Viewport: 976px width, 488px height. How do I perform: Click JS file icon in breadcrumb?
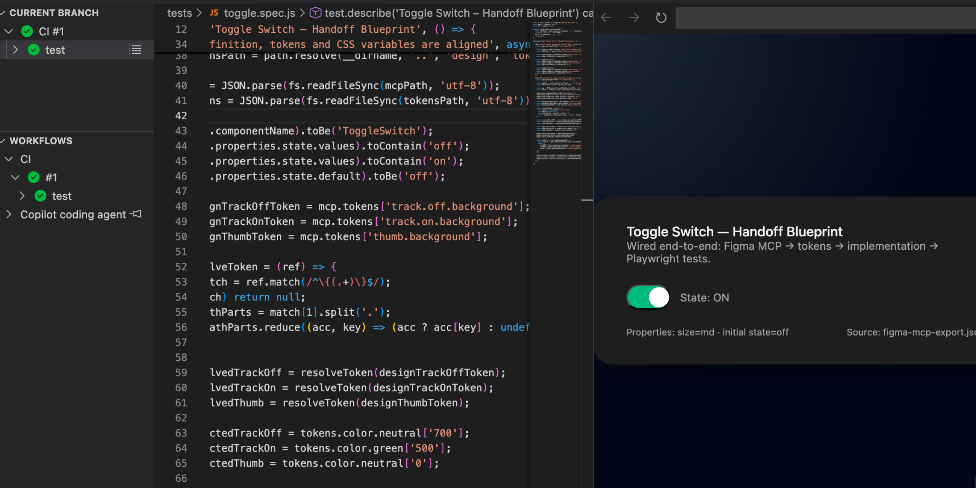[x=214, y=13]
